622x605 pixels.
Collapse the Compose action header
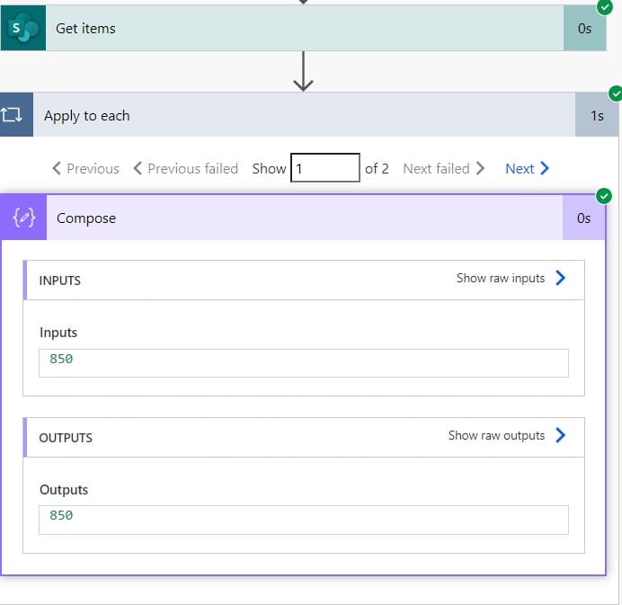point(304,218)
